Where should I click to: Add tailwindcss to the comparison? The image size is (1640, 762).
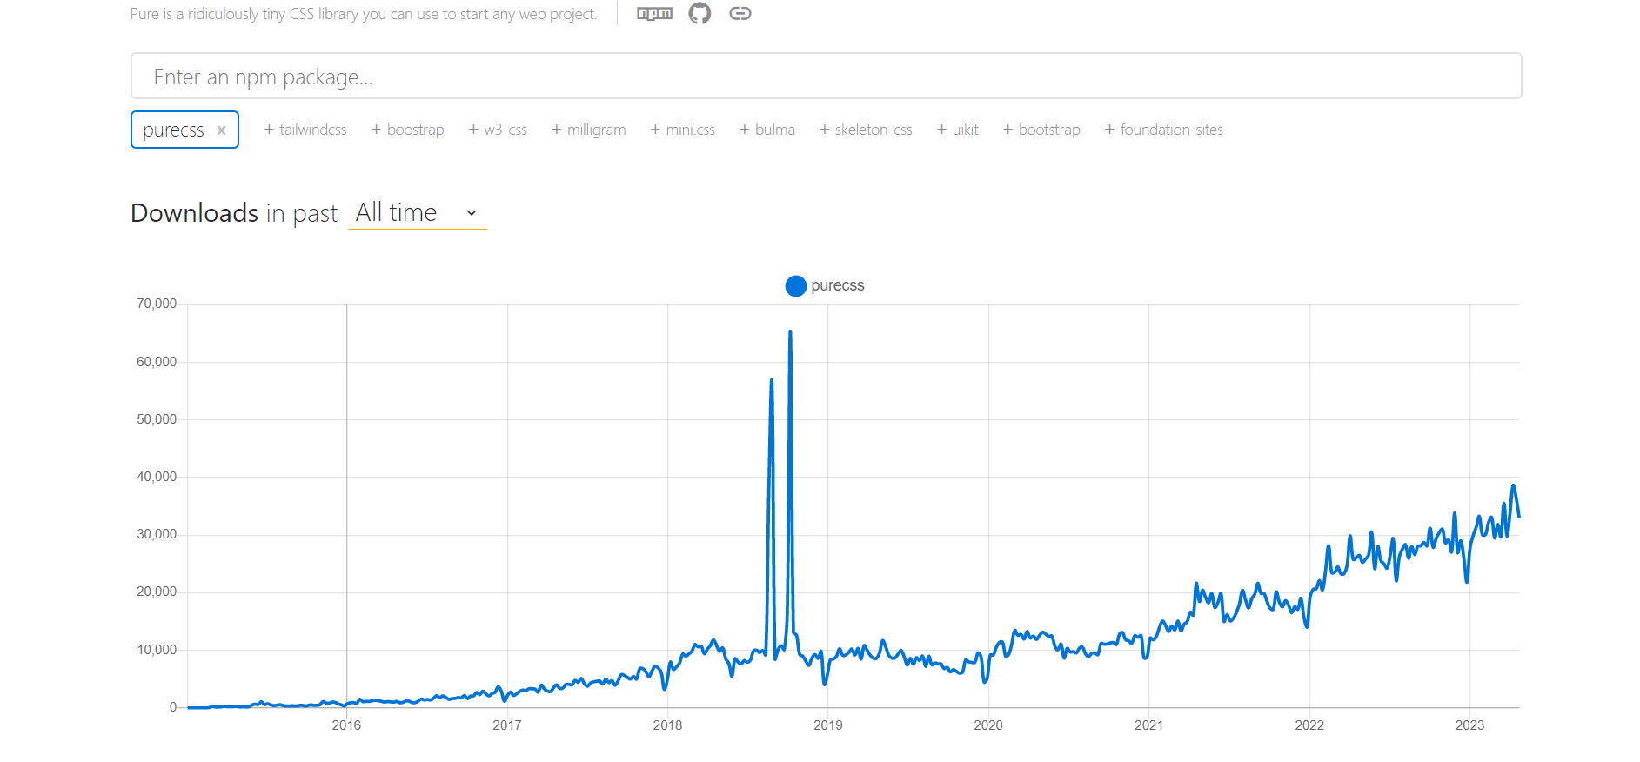[x=305, y=130]
